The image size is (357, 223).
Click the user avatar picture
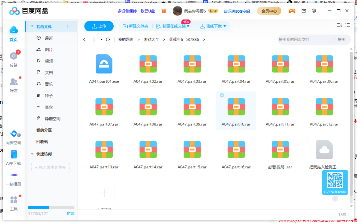pos(177,11)
